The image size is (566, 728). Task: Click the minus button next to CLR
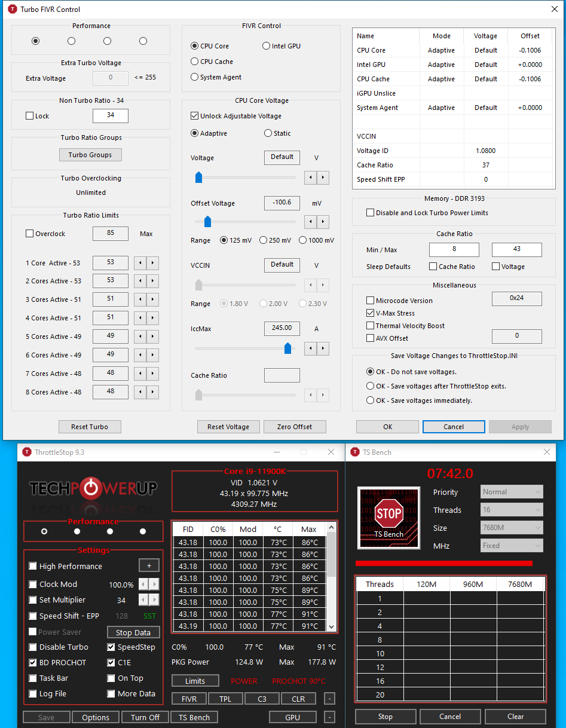click(x=330, y=699)
